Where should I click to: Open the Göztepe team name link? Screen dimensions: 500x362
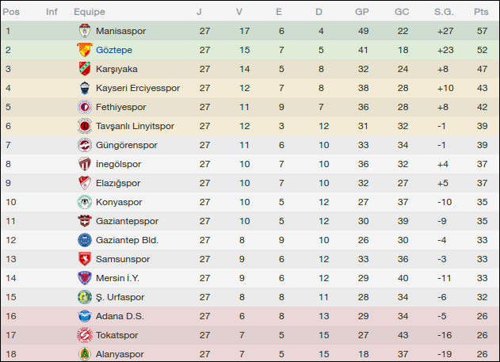tap(113, 50)
